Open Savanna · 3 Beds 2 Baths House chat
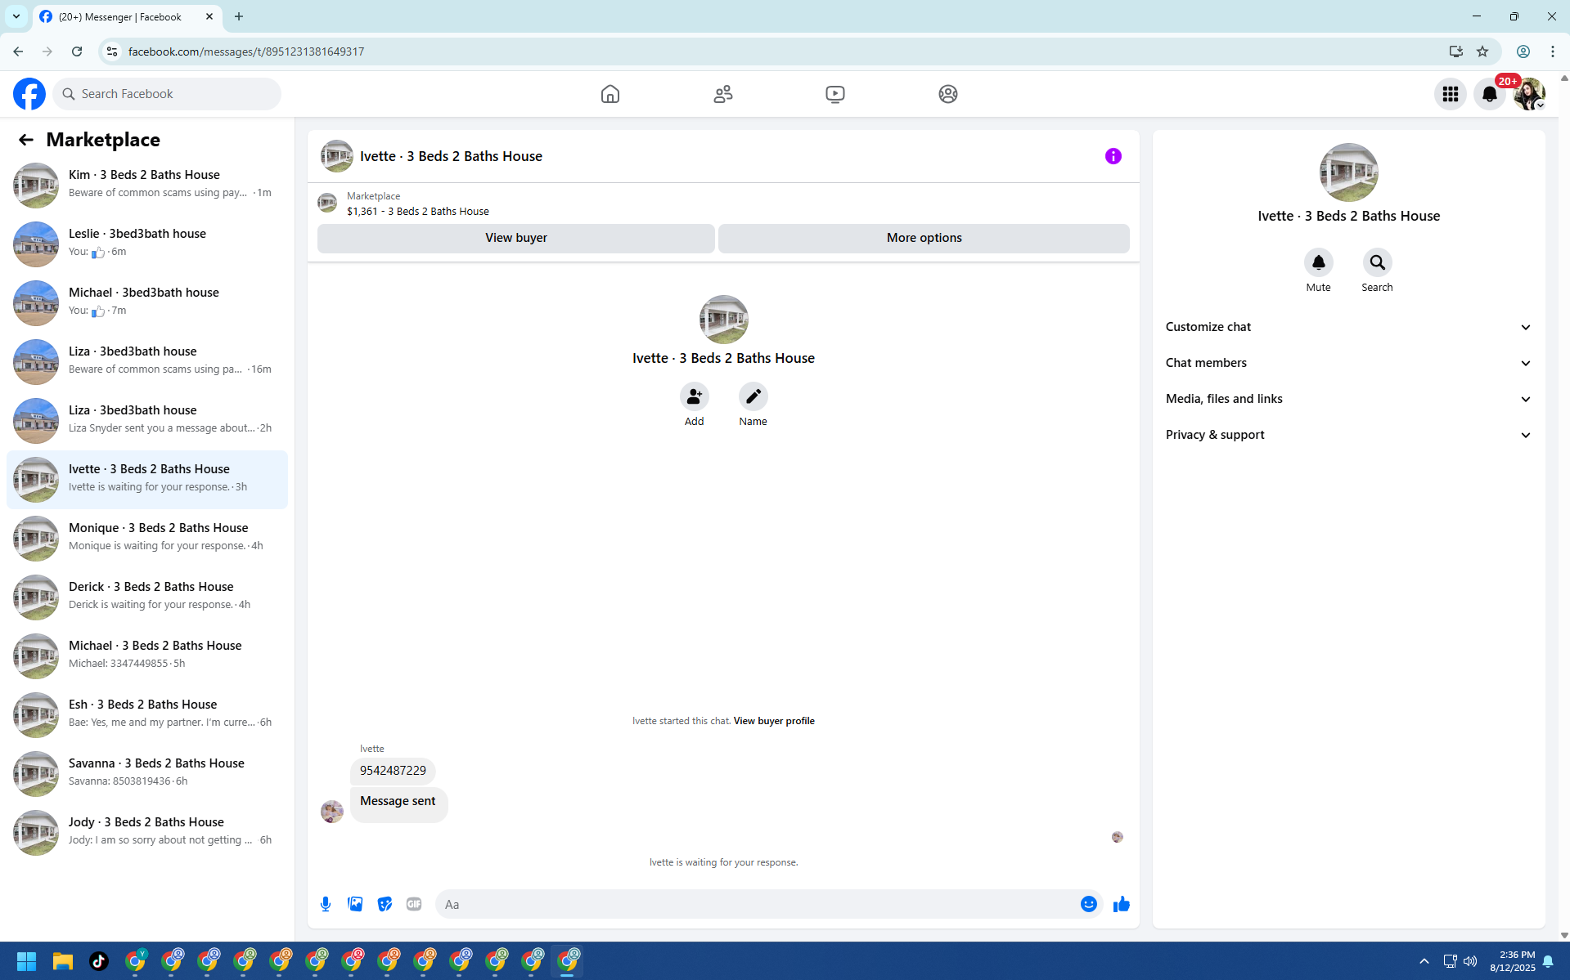The image size is (1570, 980). (147, 772)
